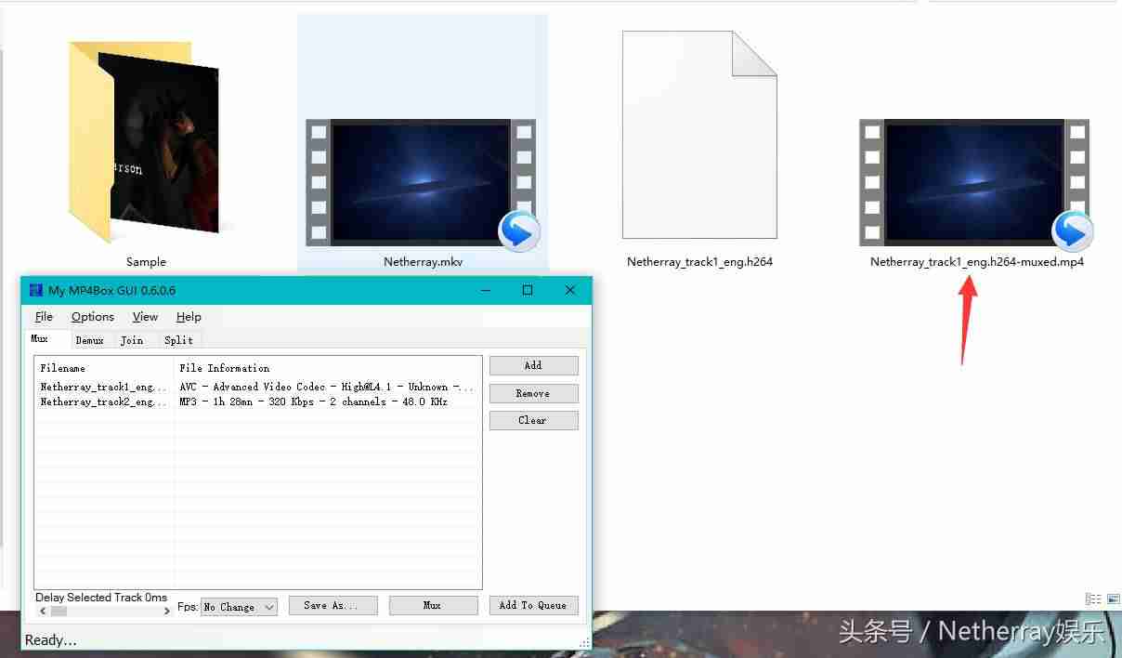Switch to details list view icon

[1093, 599]
